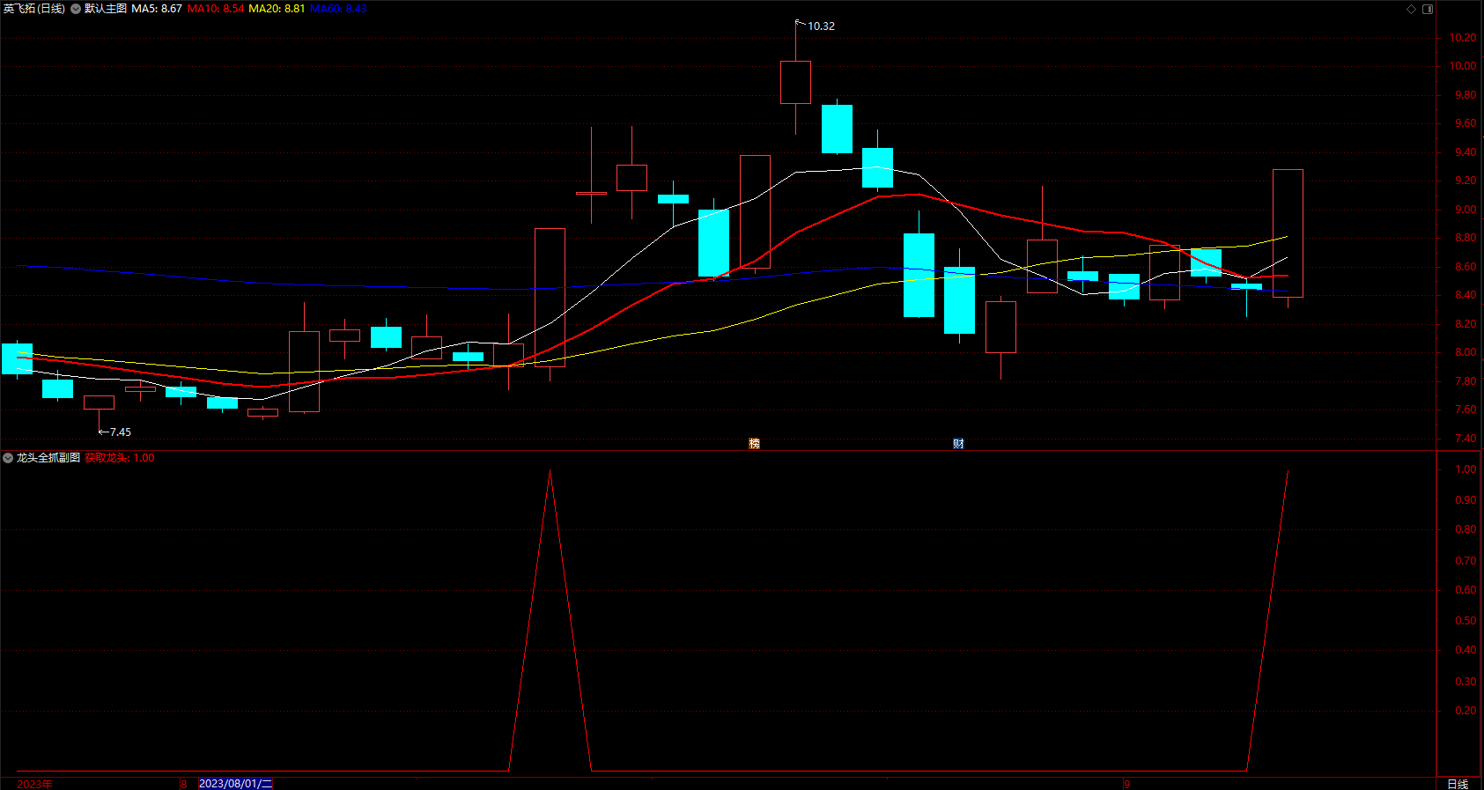Click the 龙头全抓副图 sub-chart name
Screen dimensions: 1484x790
[48, 458]
